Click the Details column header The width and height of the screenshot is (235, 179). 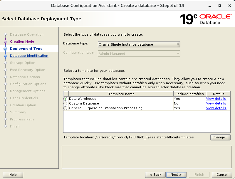click(216, 94)
